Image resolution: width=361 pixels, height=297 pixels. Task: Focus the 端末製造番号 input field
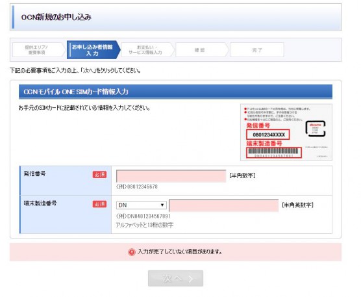point(224,205)
